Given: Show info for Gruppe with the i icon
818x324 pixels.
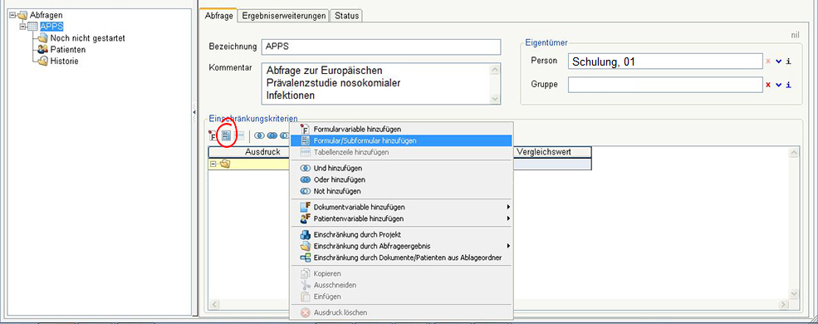Looking at the screenshot, I should click(789, 85).
